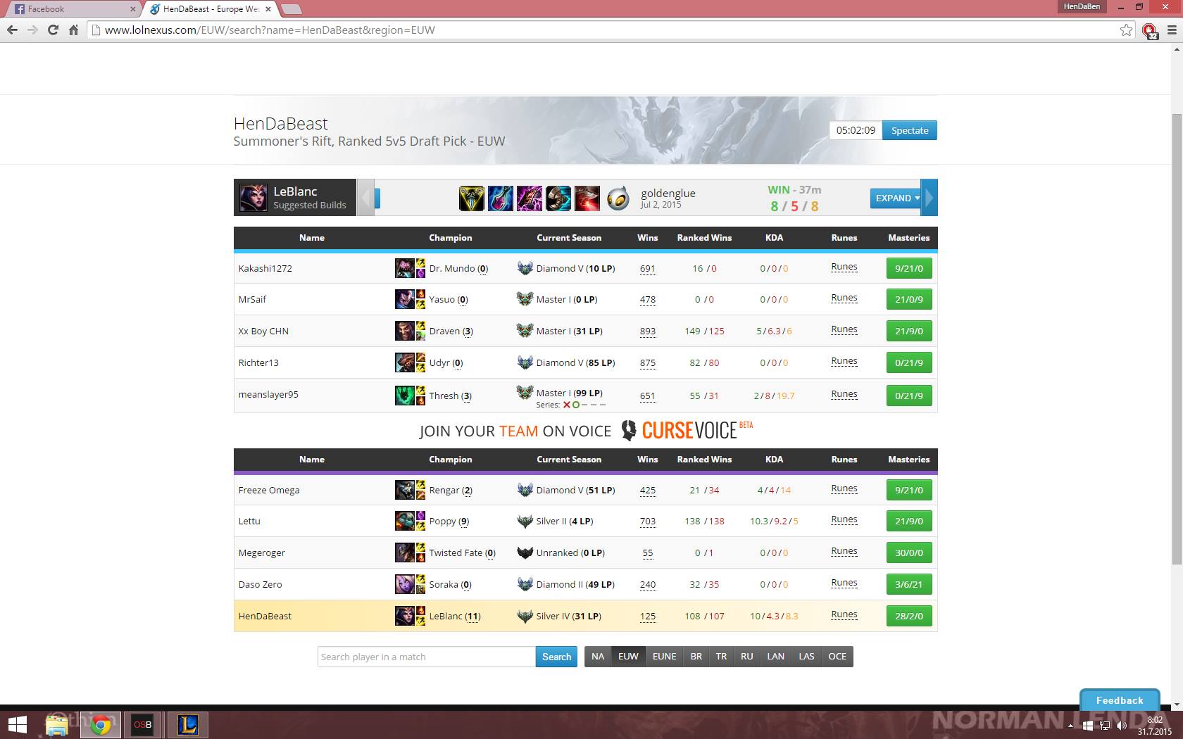The height and width of the screenshot is (739, 1183).
Task: Click the Poppy champion portrait
Action: (x=405, y=521)
